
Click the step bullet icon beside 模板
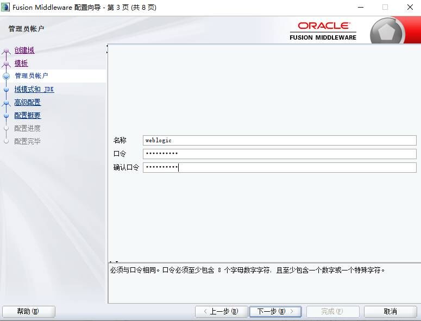(6, 64)
